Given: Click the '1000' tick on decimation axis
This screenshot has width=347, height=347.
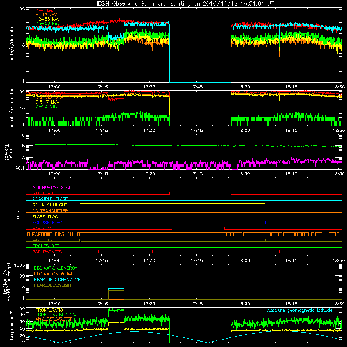Looking at the screenshot, I should point(20,265).
